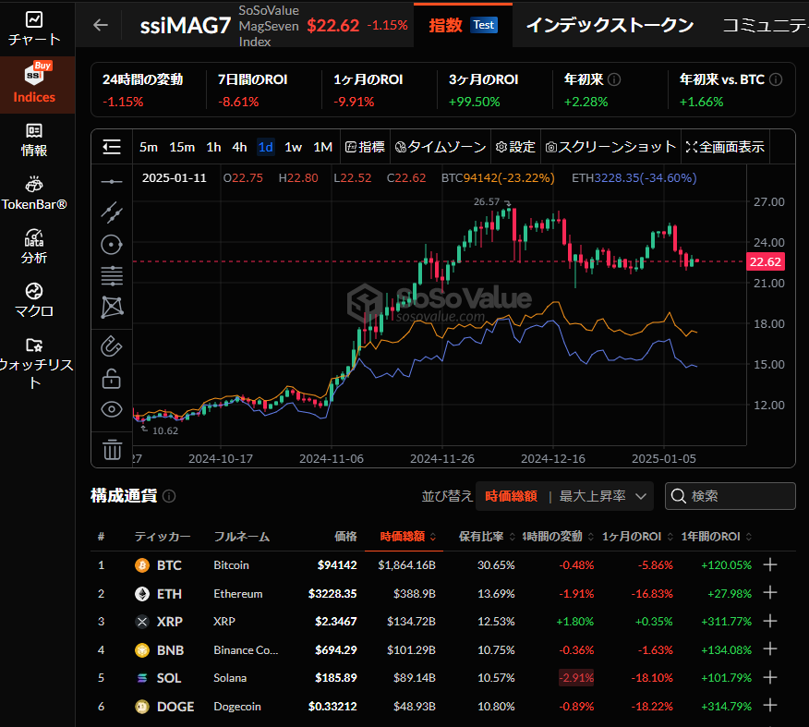Image resolution: width=809 pixels, height=727 pixels.
Task: Toggle drawing visibility eye icon
Action: click(x=112, y=409)
